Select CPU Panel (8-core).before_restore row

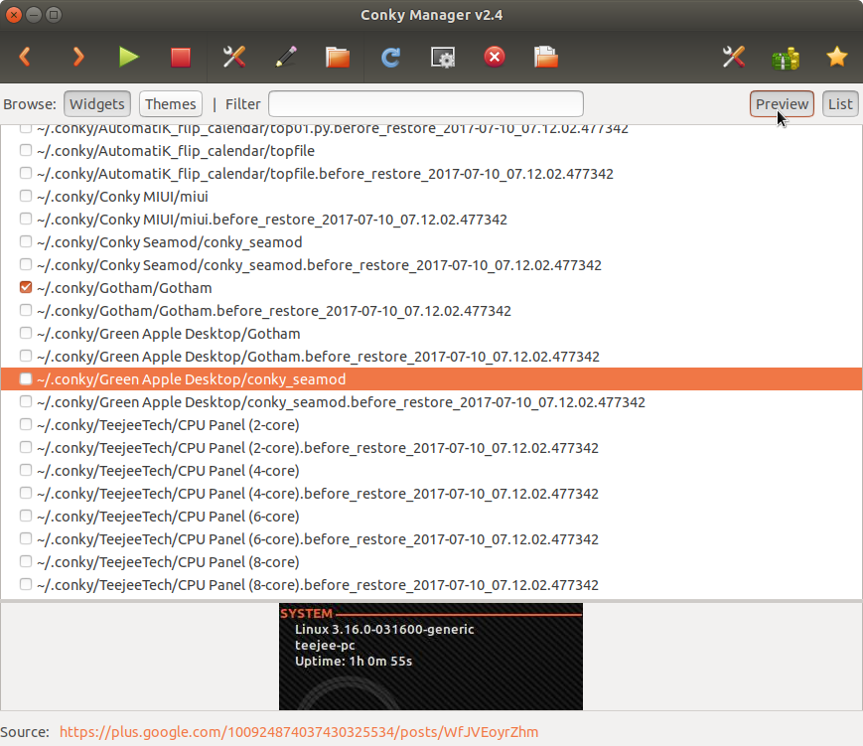(318, 585)
